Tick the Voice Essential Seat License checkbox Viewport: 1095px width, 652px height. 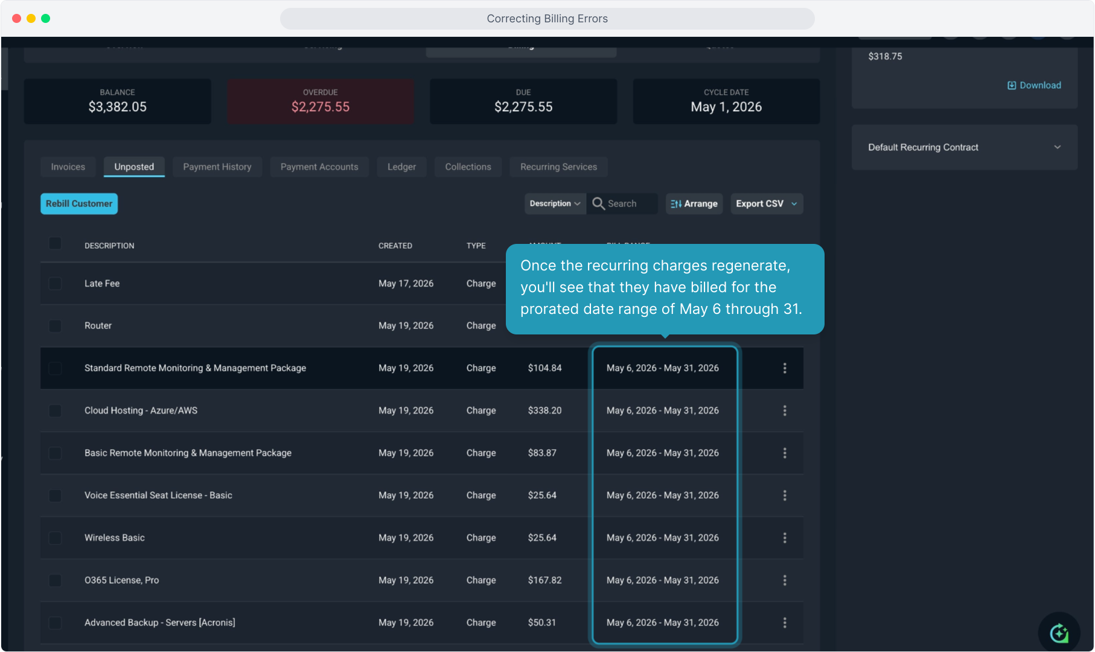click(55, 496)
